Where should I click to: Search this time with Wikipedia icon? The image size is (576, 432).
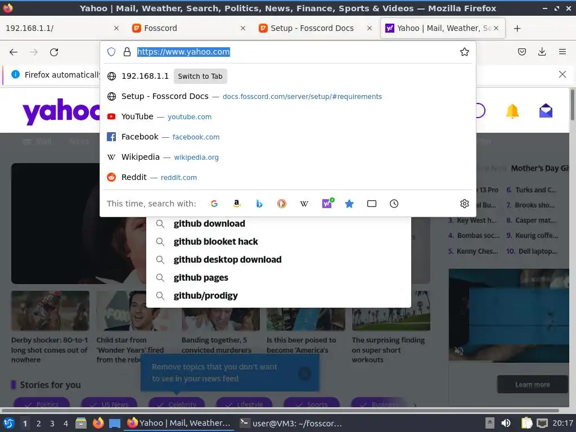[304, 204]
